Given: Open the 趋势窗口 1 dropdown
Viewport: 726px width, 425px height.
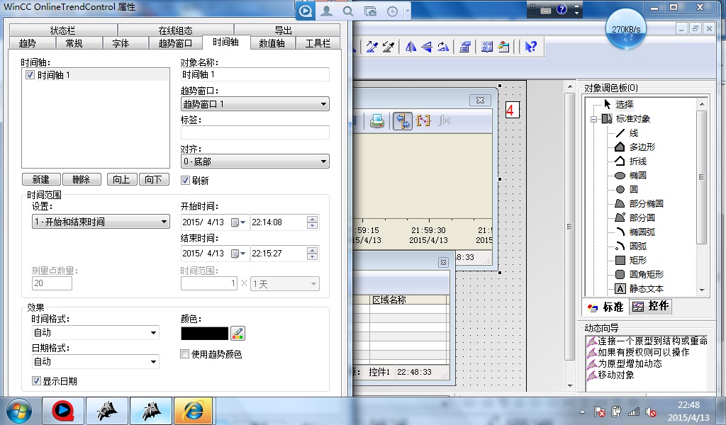Looking at the screenshot, I should coord(255,104).
